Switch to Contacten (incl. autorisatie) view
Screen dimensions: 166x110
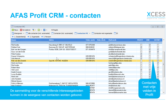(62, 33)
